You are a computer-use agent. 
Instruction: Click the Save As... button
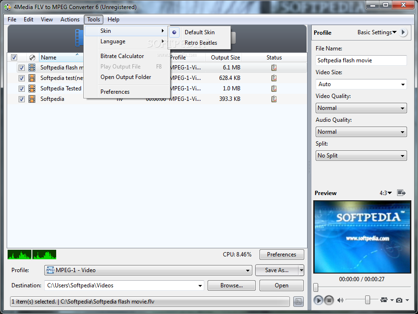click(277, 270)
